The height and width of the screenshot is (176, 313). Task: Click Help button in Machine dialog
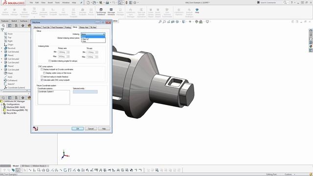point(104,129)
